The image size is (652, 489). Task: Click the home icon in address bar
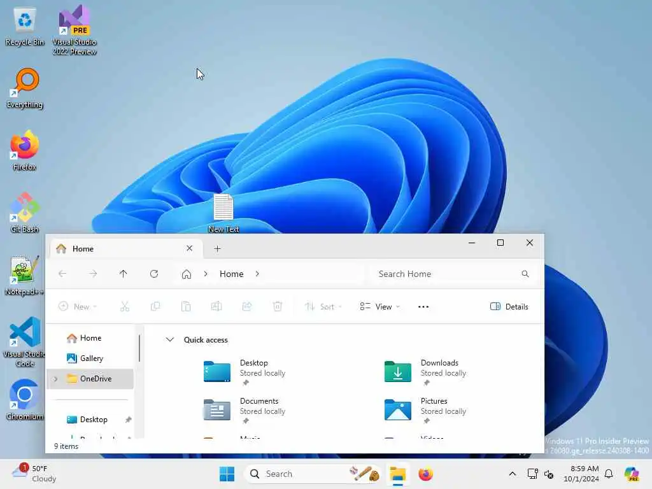point(187,274)
